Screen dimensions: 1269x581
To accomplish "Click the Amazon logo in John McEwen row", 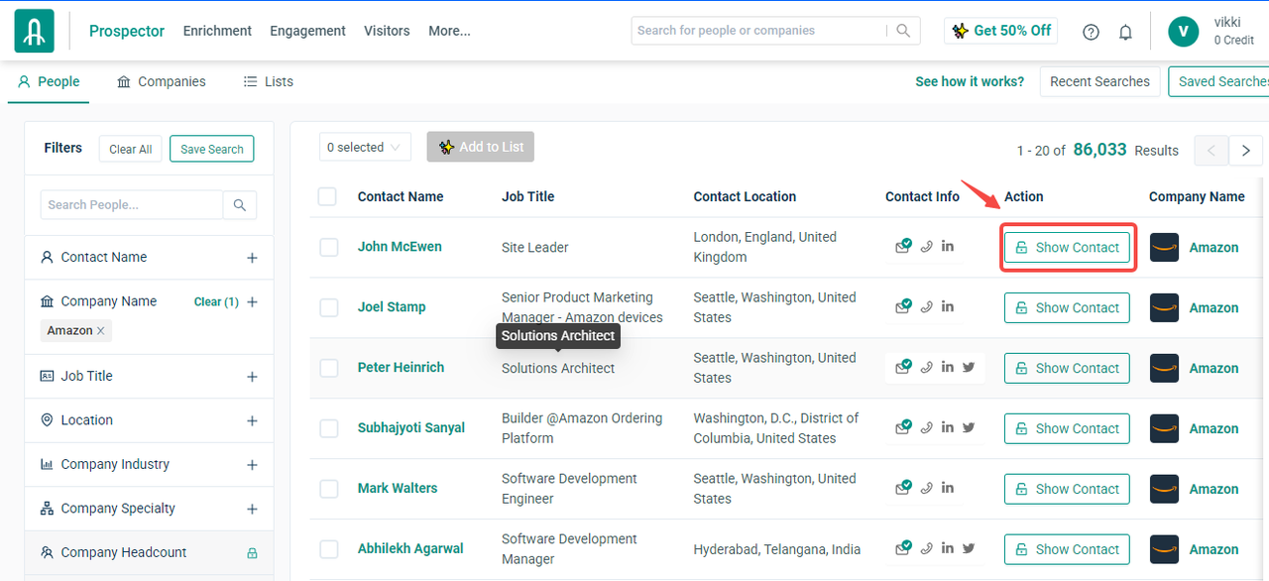I will click(x=1164, y=247).
